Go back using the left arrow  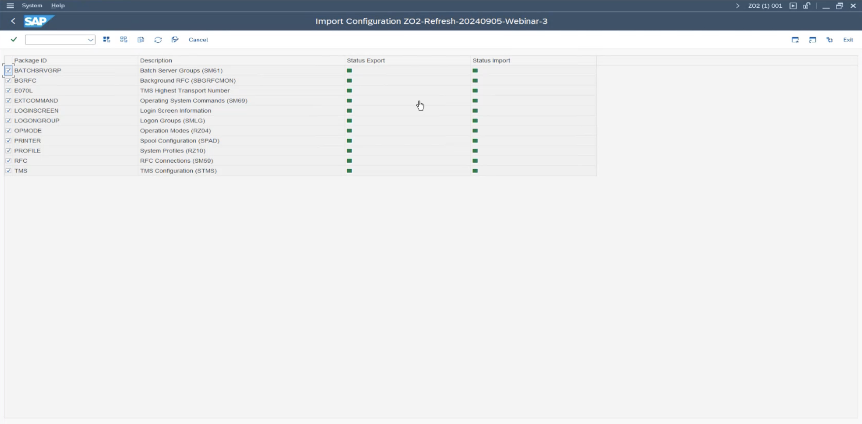pyautogui.click(x=13, y=21)
